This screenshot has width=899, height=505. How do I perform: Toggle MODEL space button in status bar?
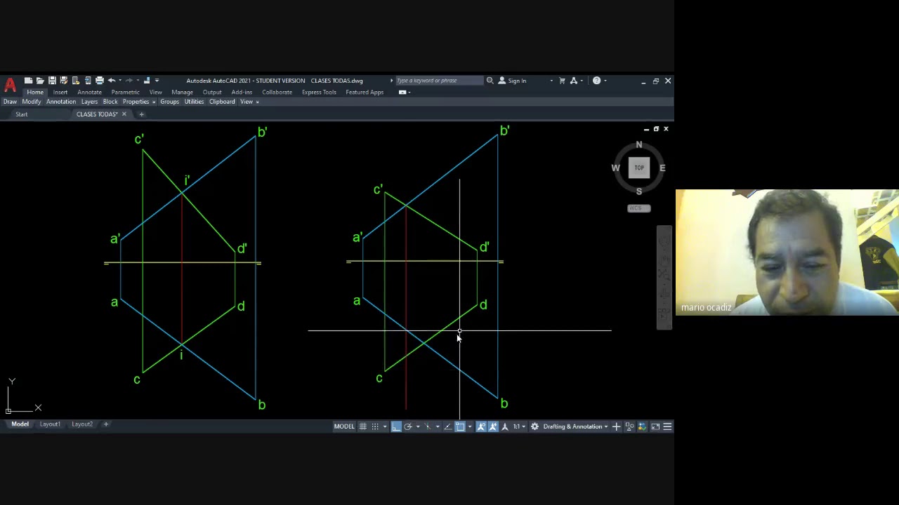pyautogui.click(x=344, y=426)
